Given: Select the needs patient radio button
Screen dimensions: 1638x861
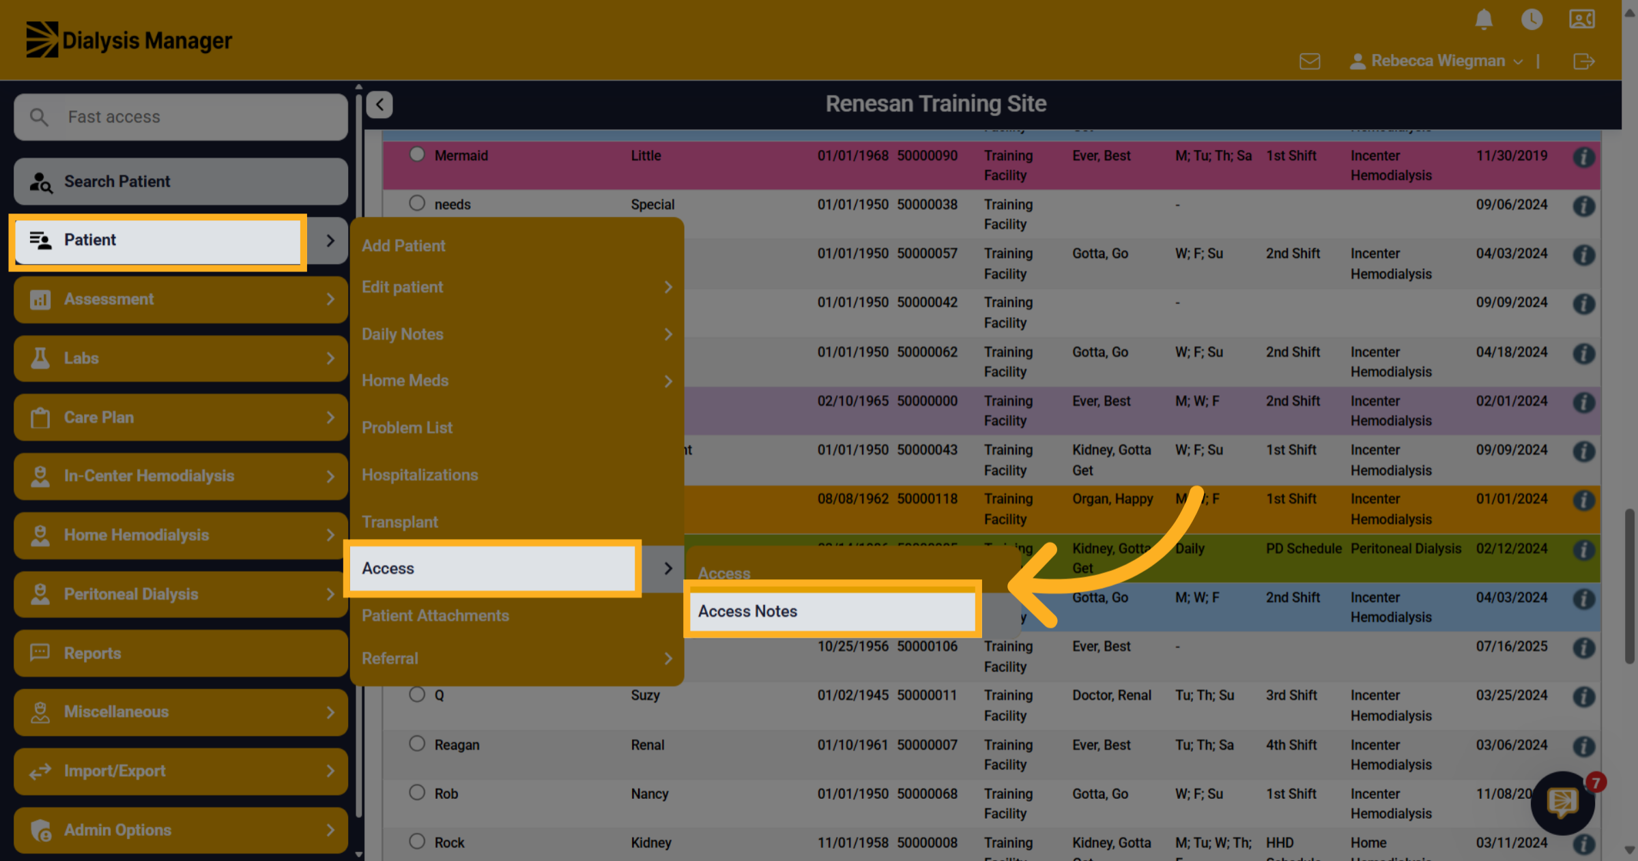Looking at the screenshot, I should pos(417,203).
